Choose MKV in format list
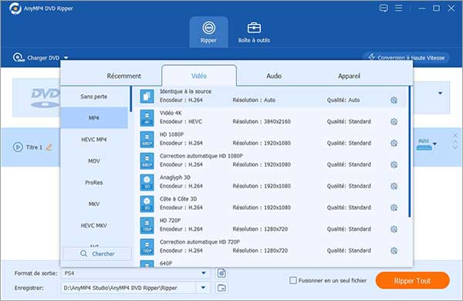463x301 pixels. (x=94, y=204)
